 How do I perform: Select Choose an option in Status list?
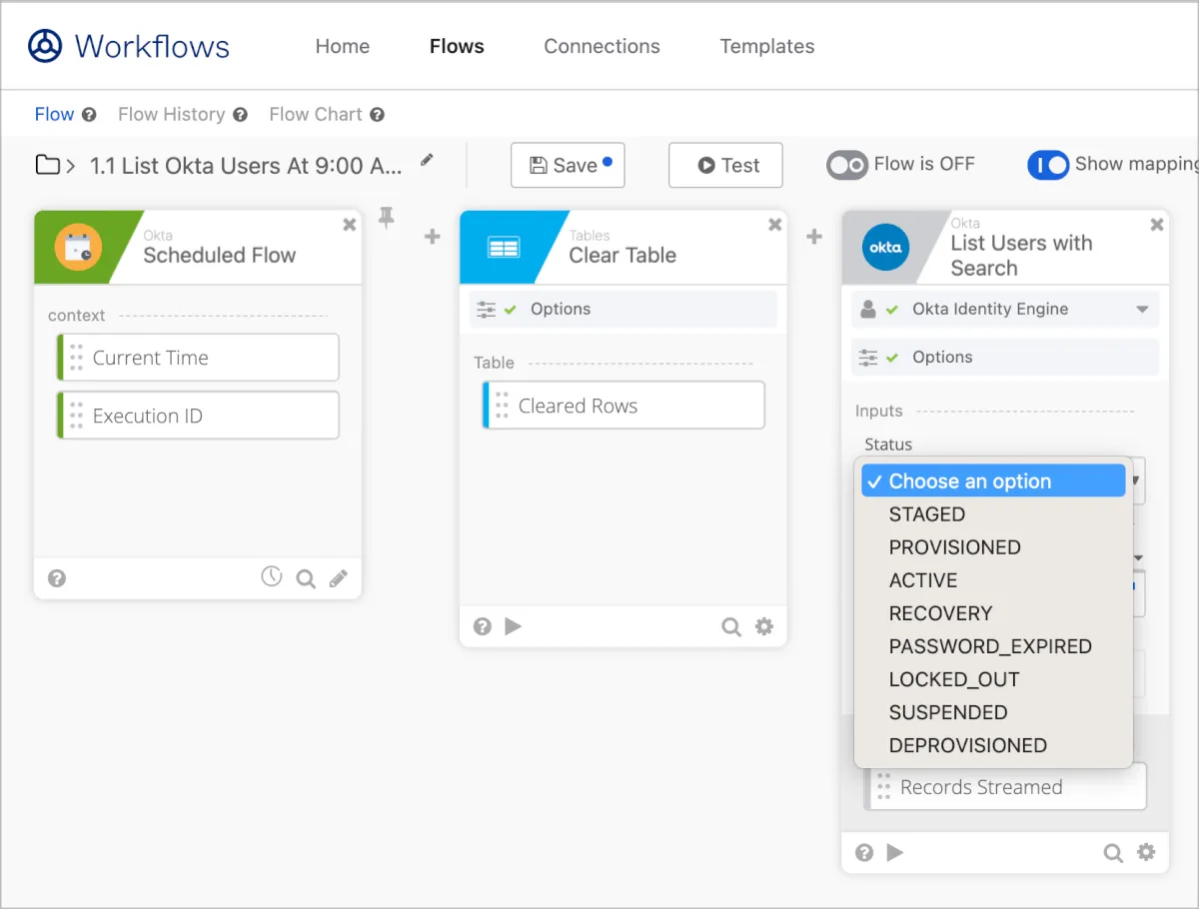993,480
